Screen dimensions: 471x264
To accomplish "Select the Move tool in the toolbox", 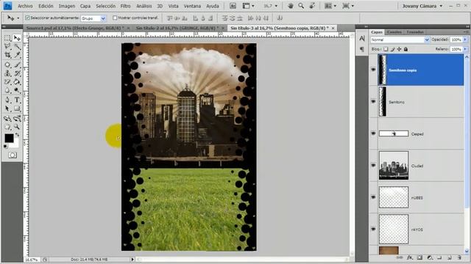I will [x=17, y=38].
